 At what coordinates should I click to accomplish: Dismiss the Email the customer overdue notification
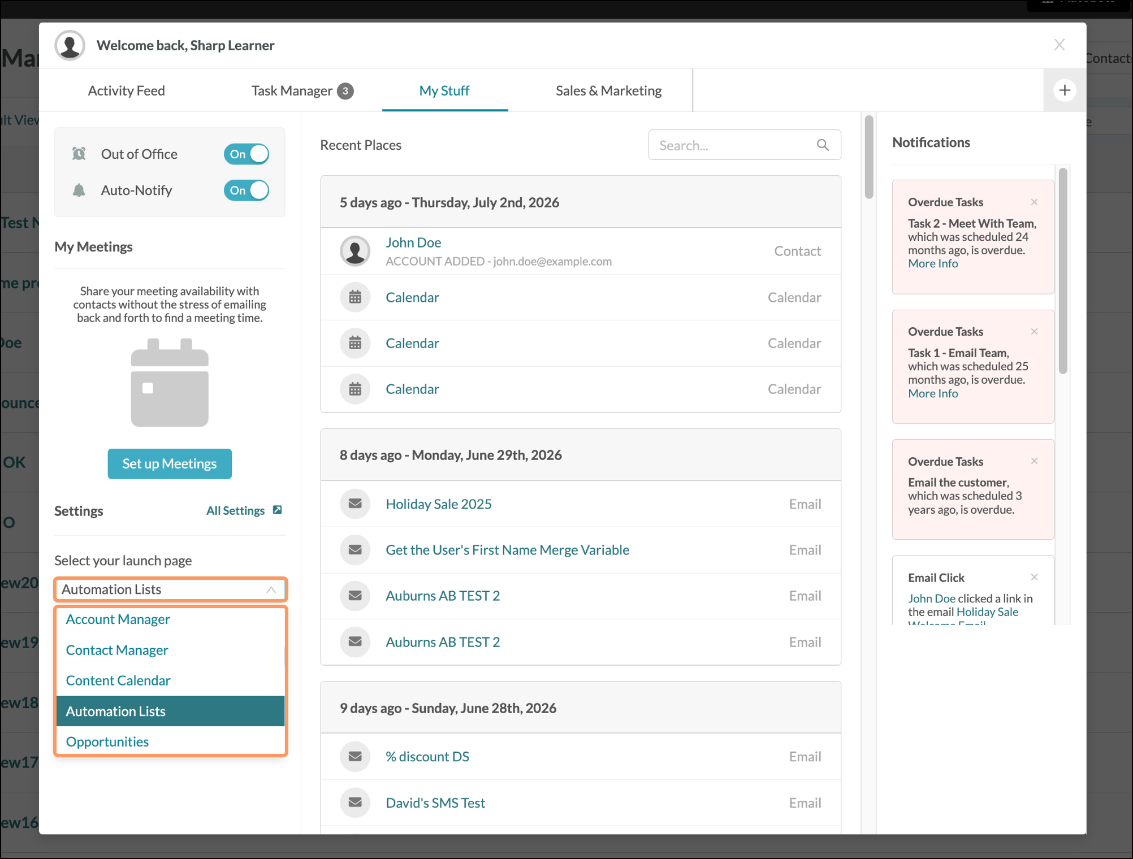pos(1034,461)
